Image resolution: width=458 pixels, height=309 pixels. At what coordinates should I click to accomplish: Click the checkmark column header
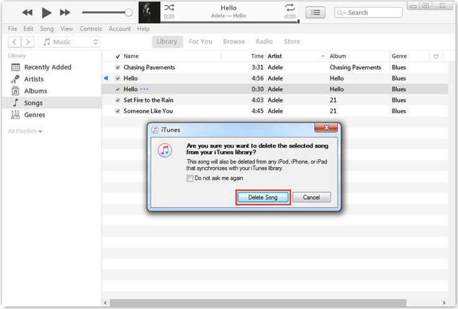click(x=118, y=56)
